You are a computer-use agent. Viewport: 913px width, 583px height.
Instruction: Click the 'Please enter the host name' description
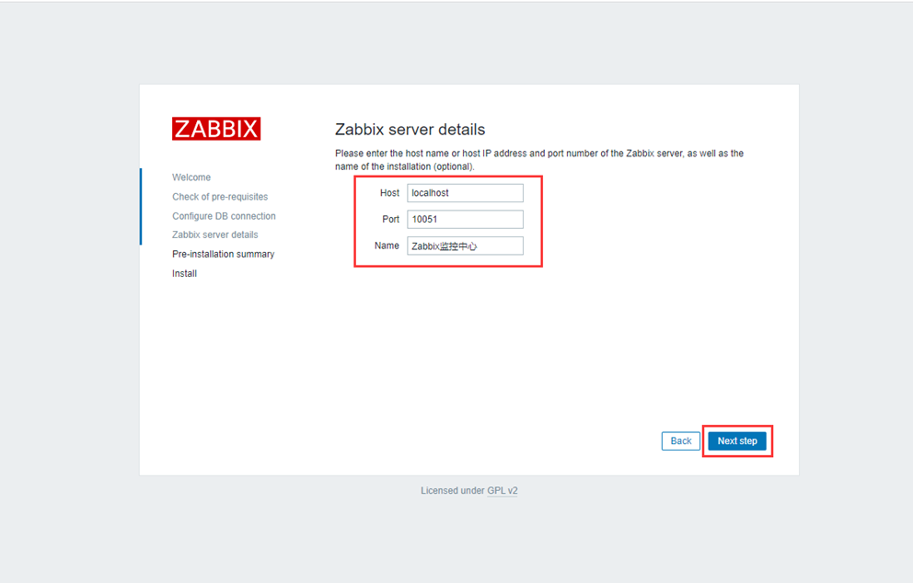click(539, 160)
